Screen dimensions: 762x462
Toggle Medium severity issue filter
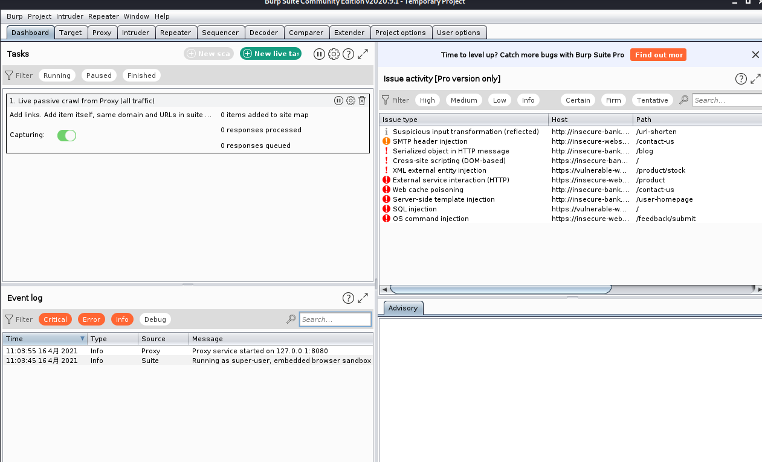pyautogui.click(x=464, y=100)
